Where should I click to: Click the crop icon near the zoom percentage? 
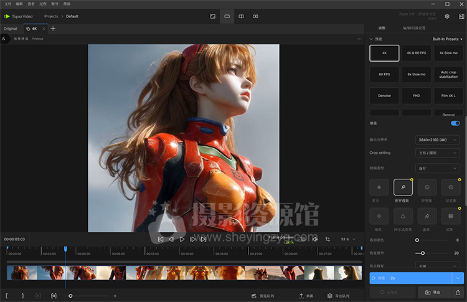328,239
